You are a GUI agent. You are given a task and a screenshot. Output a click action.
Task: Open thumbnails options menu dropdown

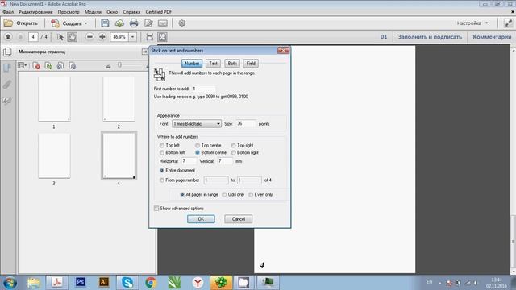click(23, 66)
